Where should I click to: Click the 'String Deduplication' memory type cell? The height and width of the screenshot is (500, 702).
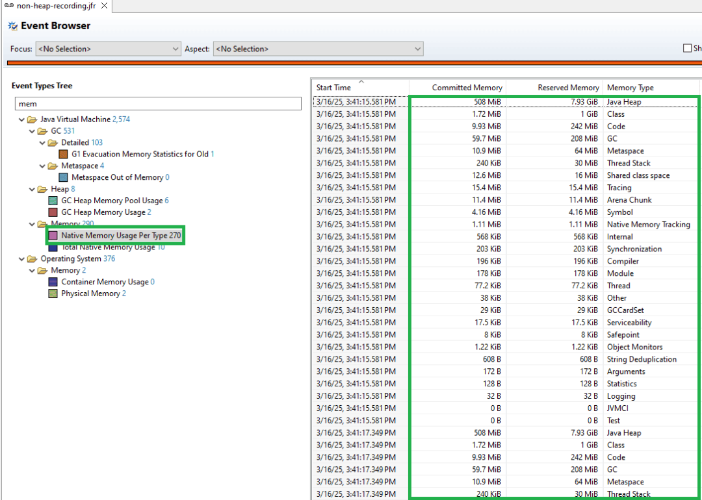642,359
